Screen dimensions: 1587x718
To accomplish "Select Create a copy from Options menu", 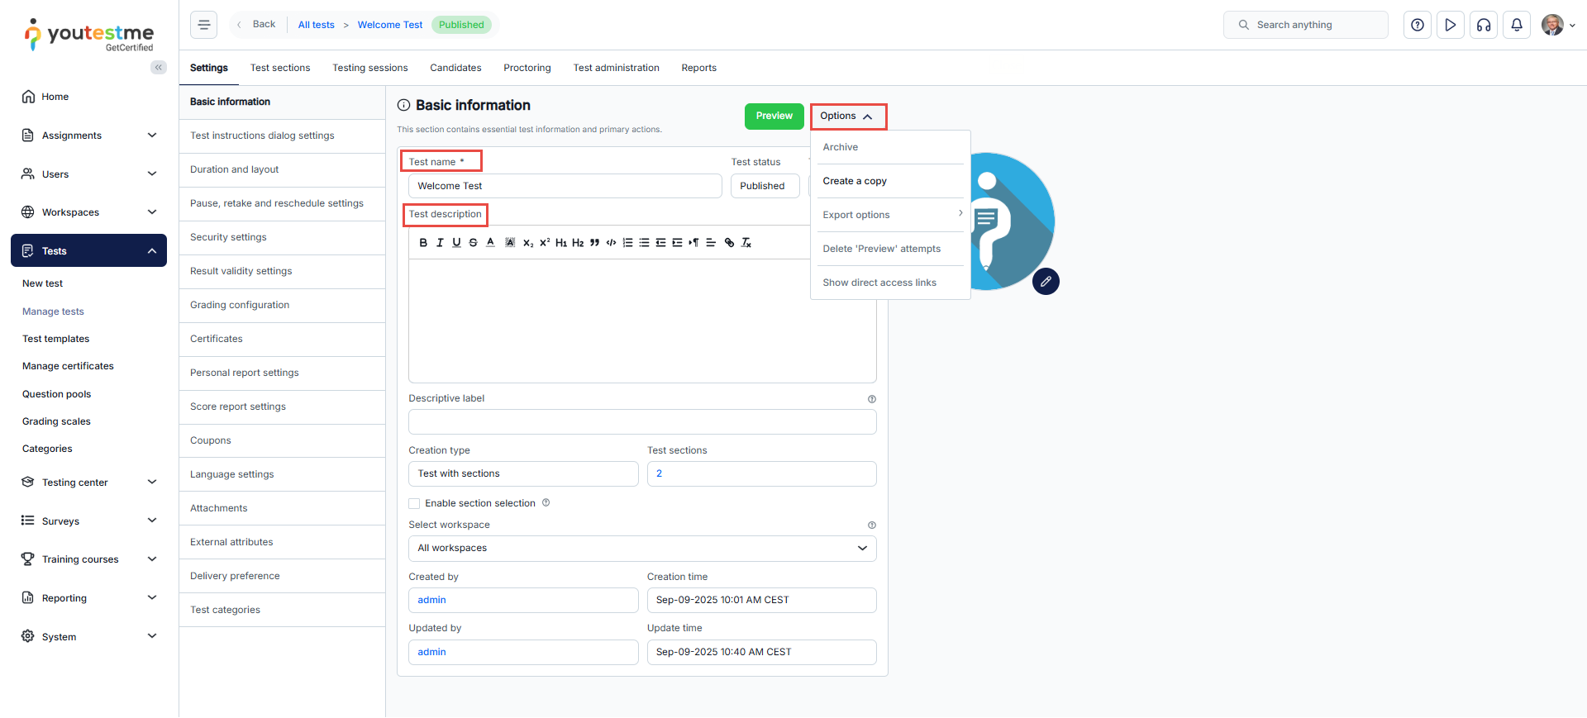I will click(x=855, y=181).
